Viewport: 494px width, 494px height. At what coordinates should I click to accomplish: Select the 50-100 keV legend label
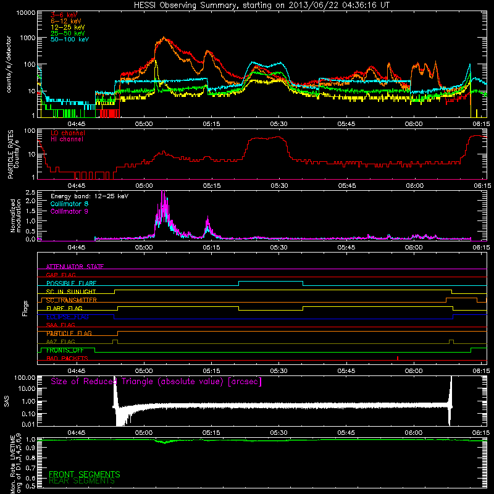click(70, 40)
